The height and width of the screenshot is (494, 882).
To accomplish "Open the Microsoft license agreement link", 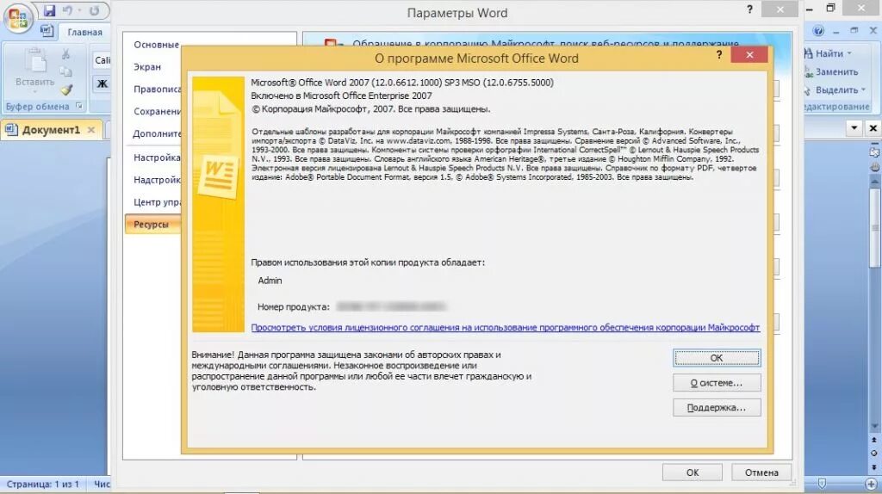I will click(x=505, y=327).
